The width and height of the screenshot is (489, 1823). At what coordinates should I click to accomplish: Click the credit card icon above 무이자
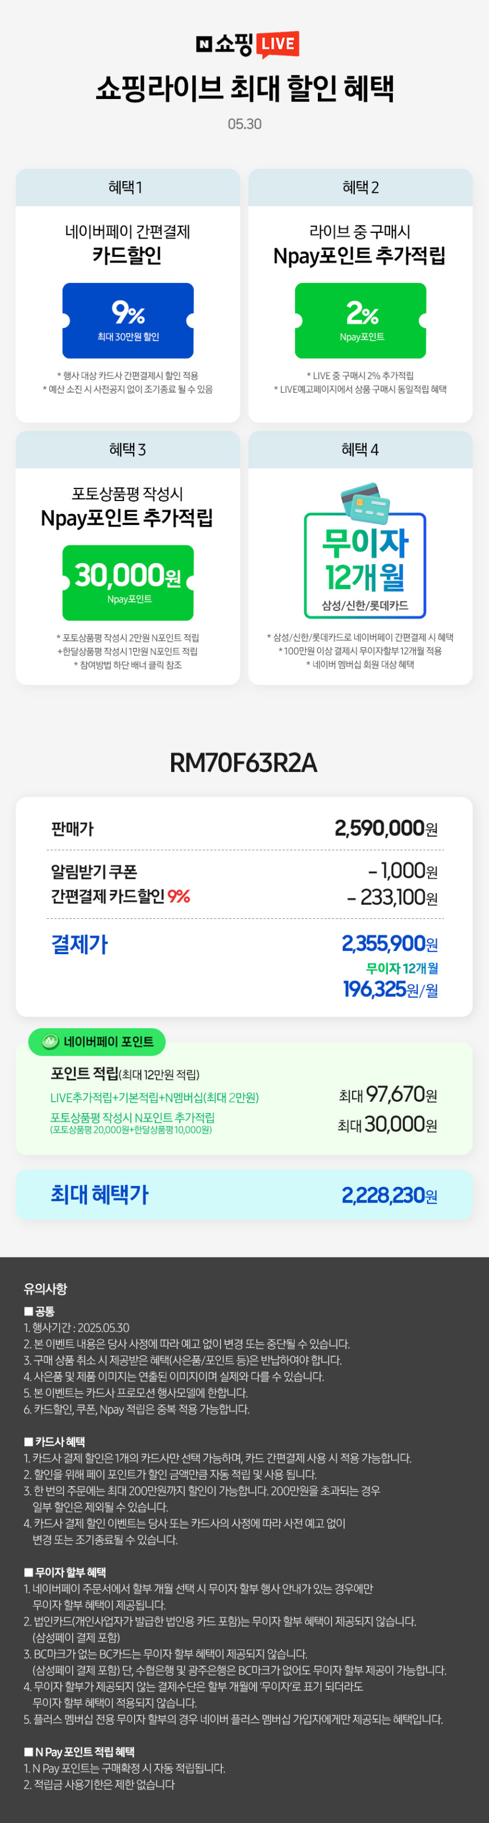coord(364,500)
